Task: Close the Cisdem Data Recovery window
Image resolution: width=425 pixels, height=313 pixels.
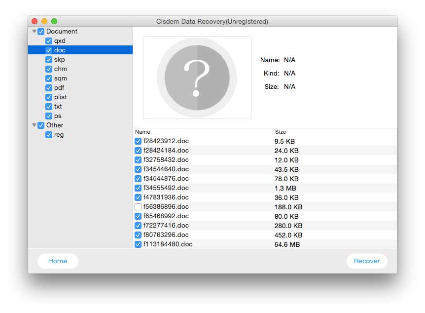Action: click(35, 21)
